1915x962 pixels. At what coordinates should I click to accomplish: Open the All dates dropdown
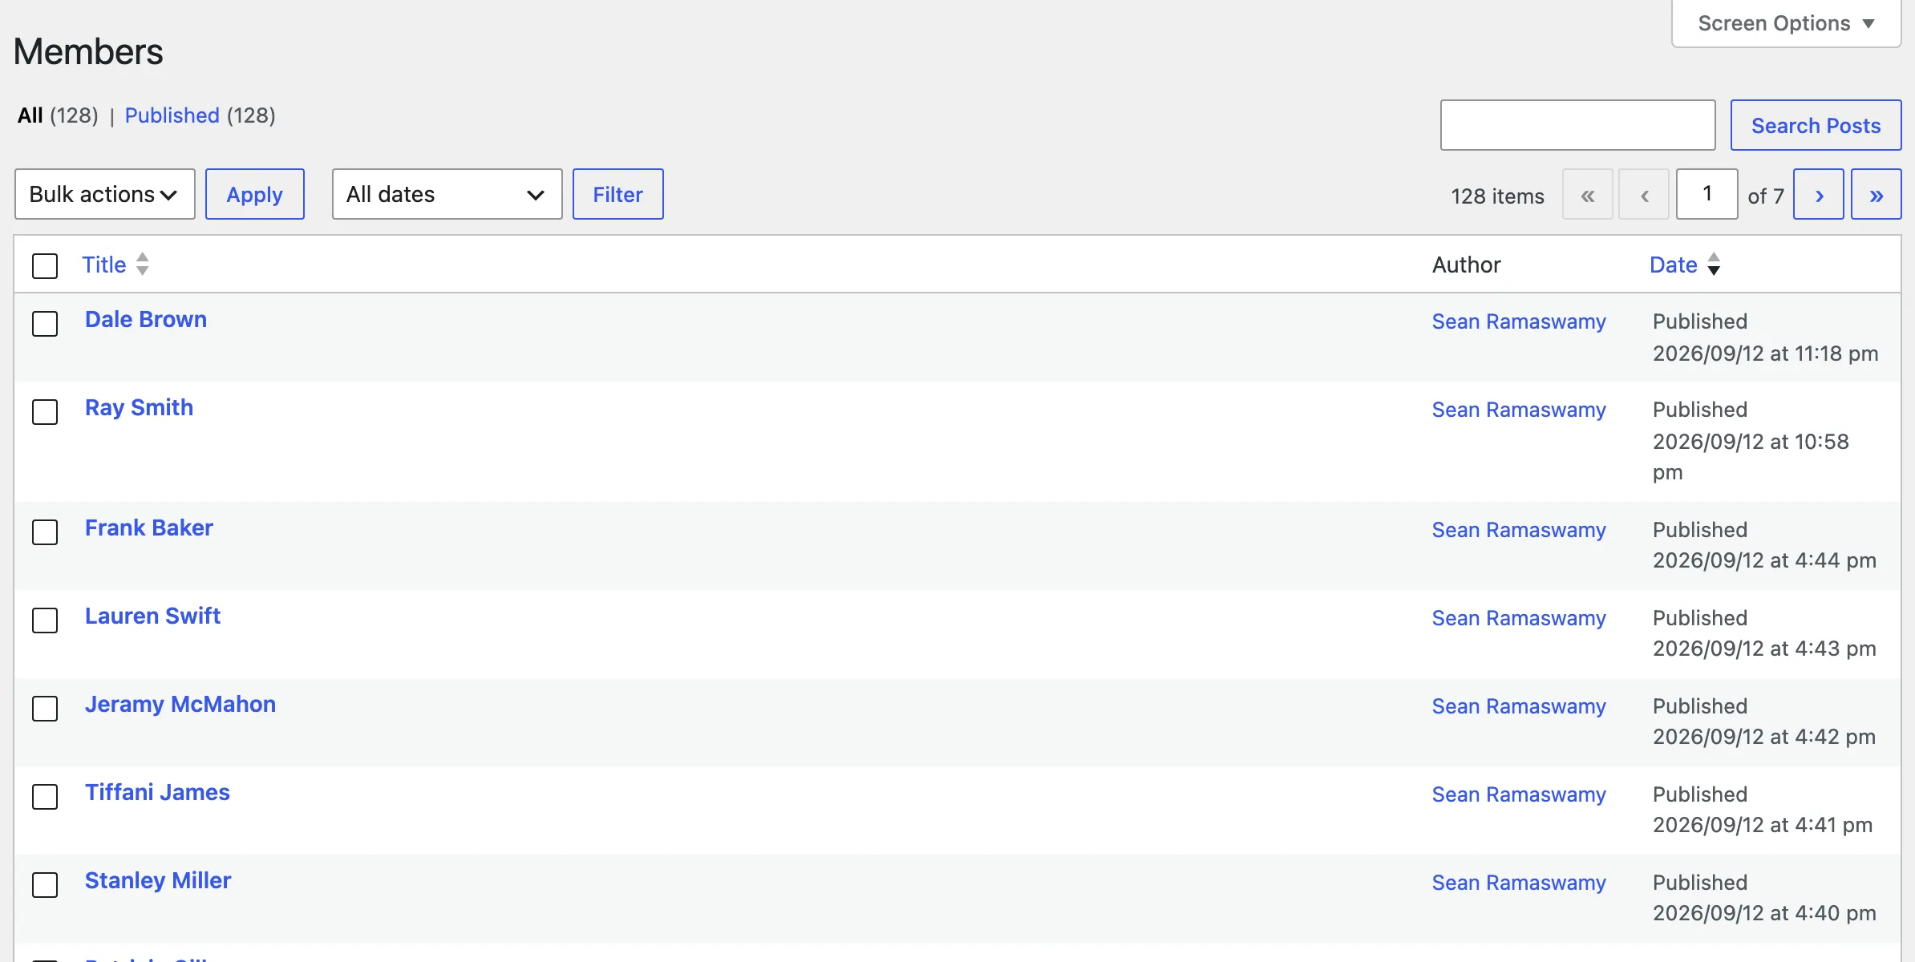click(x=447, y=194)
